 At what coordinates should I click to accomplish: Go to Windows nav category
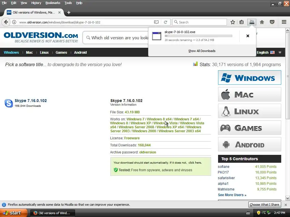coord(11,52)
